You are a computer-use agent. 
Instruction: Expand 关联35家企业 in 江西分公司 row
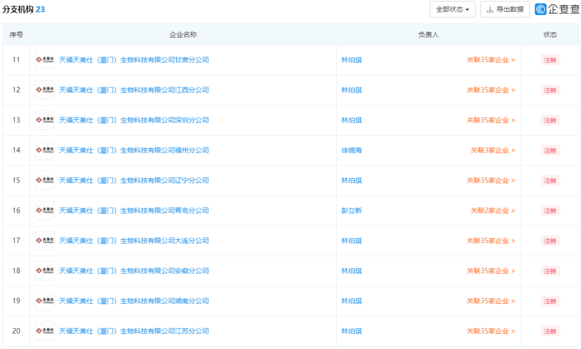(491, 90)
